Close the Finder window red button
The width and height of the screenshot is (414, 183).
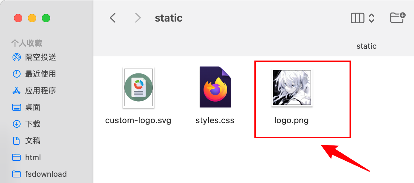(18, 18)
